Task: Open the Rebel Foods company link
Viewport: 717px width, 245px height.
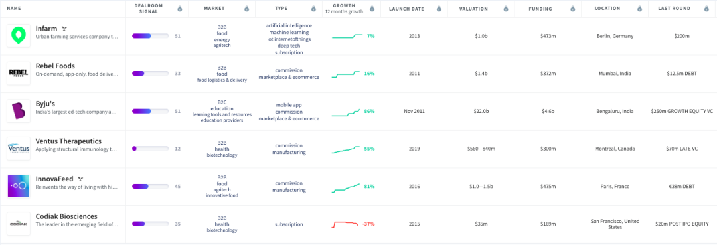Action: tap(55, 66)
